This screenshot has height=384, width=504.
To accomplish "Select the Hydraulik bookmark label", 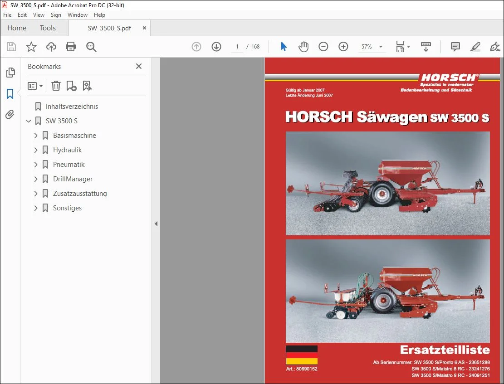I will click(x=68, y=150).
